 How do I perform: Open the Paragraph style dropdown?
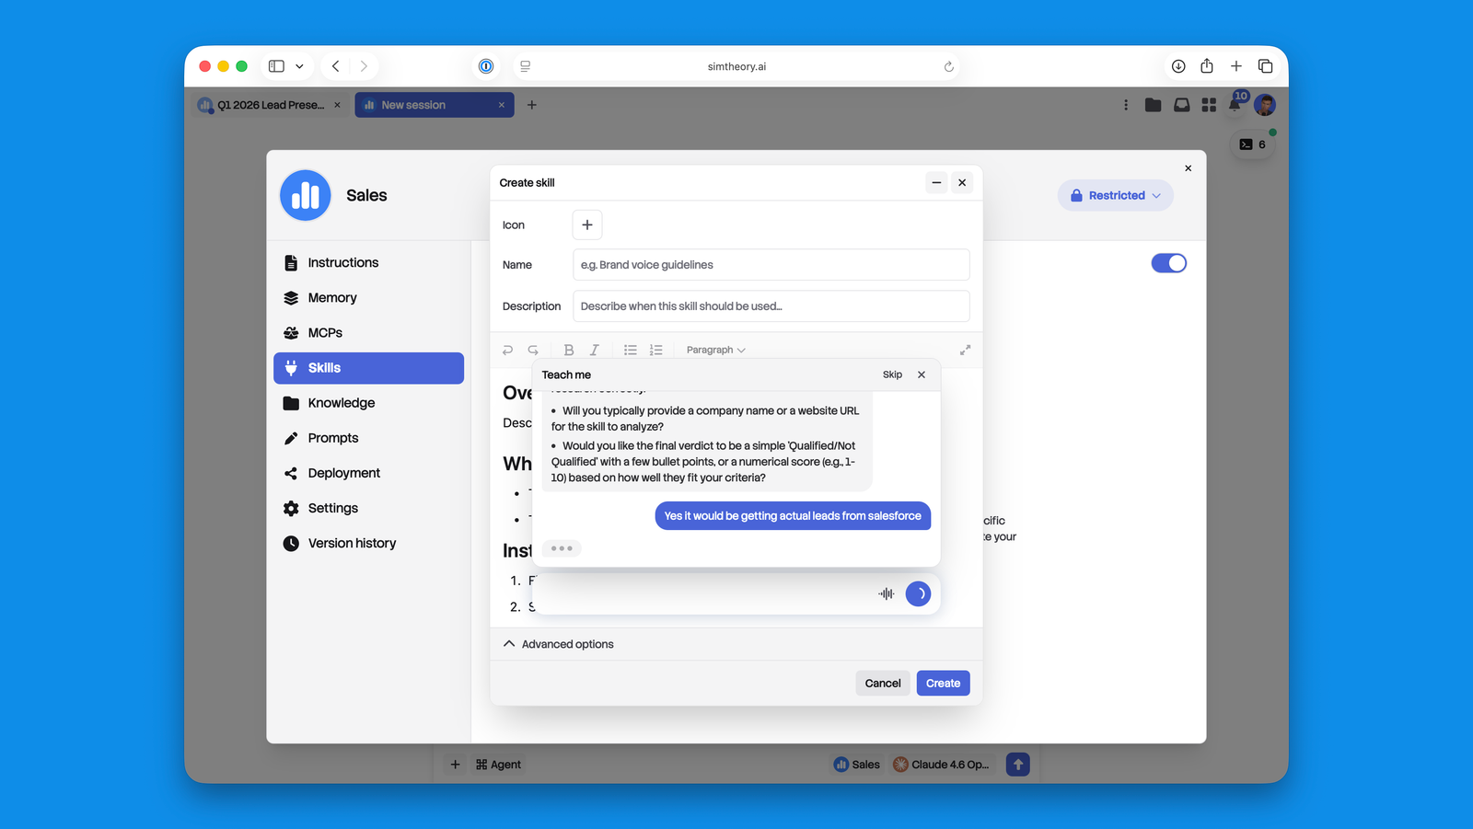click(715, 350)
